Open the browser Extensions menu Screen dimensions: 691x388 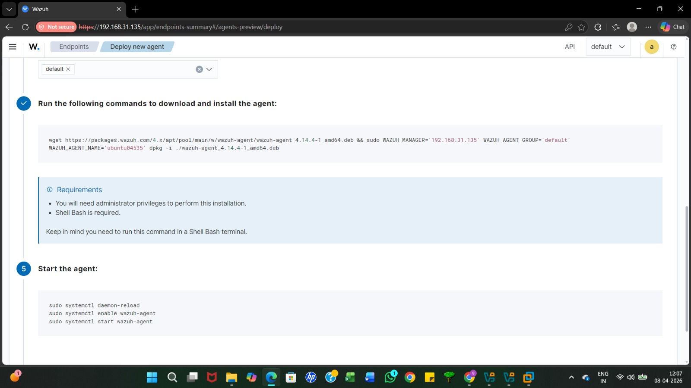pyautogui.click(x=598, y=27)
